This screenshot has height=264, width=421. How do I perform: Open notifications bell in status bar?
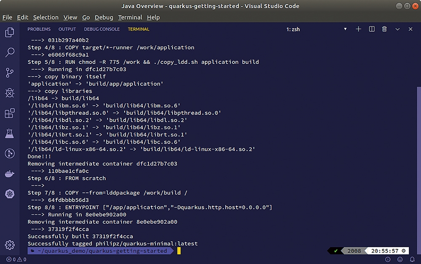(x=412, y=259)
